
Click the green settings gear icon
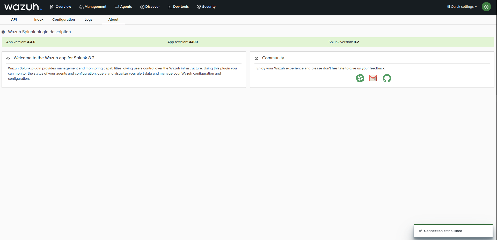click(x=486, y=7)
